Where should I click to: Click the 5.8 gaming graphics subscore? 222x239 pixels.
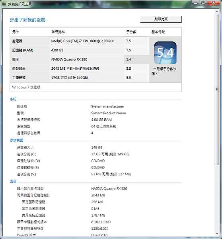coord(129,69)
